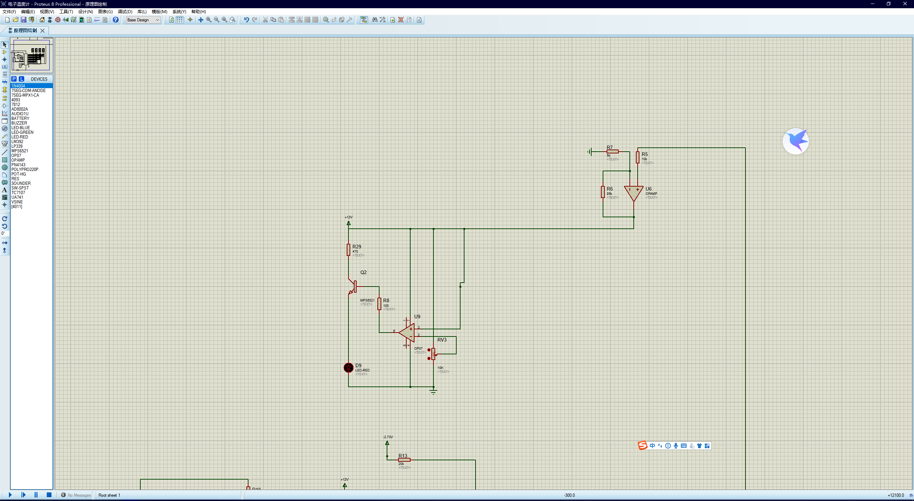Choose the Wire Label mode icon

5,67
